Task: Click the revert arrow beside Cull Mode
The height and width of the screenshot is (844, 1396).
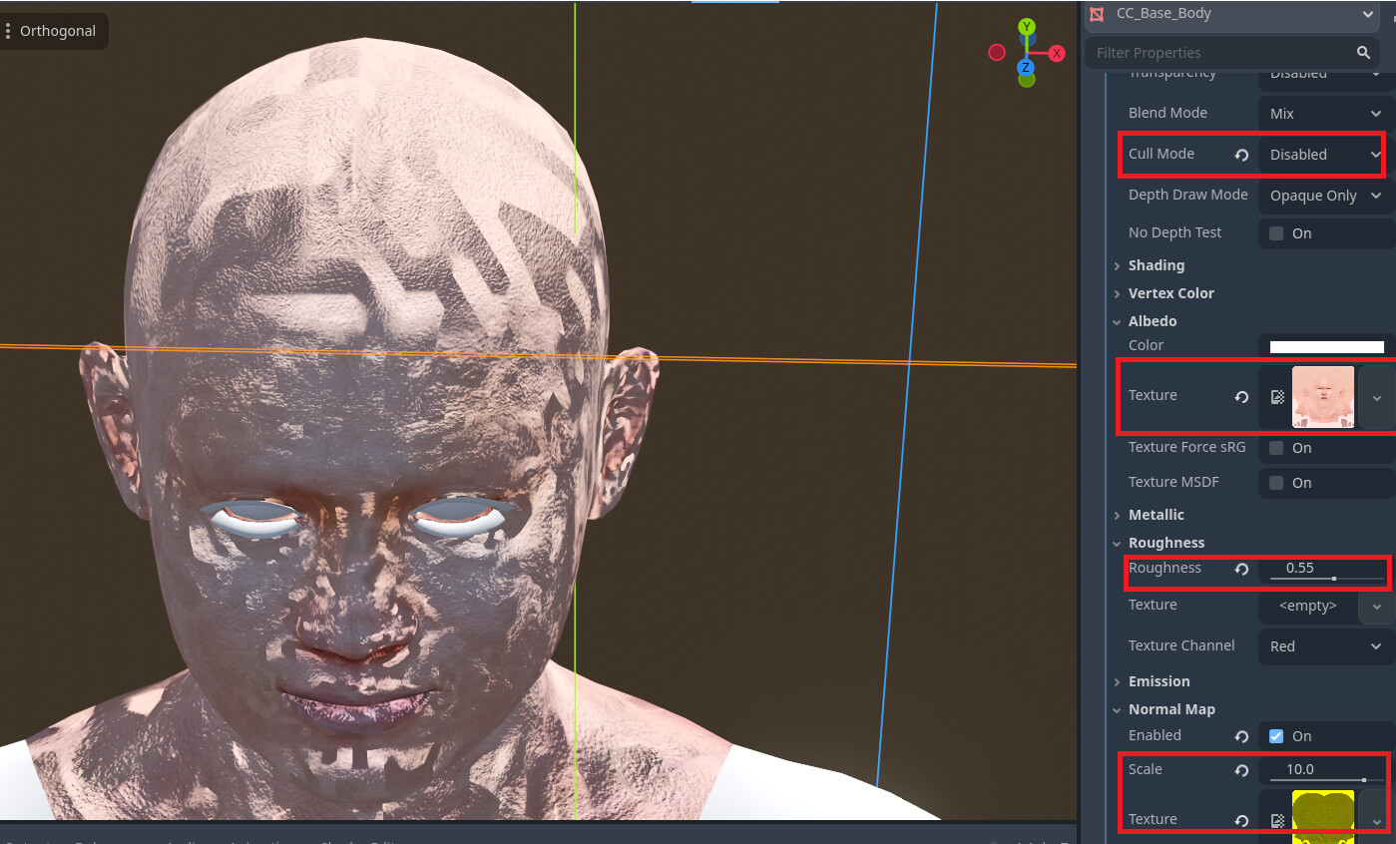Action: (x=1240, y=155)
